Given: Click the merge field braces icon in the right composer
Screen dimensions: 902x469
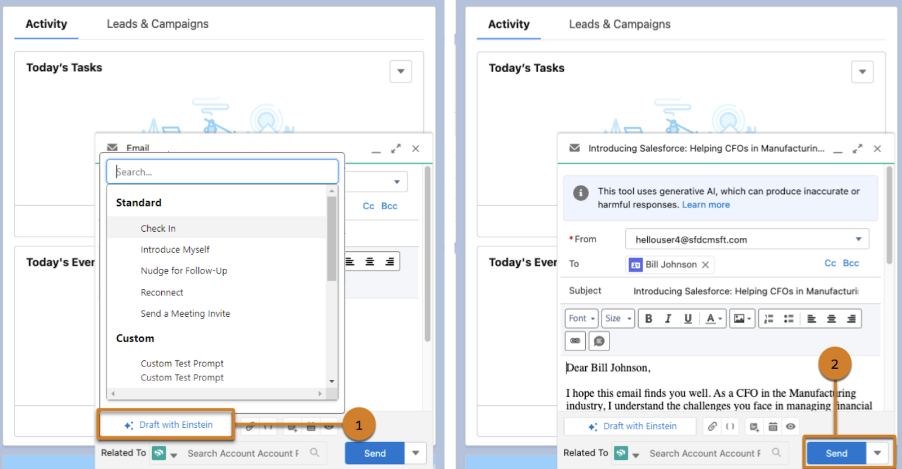Looking at the screenshot, I should tap(730, 426).
